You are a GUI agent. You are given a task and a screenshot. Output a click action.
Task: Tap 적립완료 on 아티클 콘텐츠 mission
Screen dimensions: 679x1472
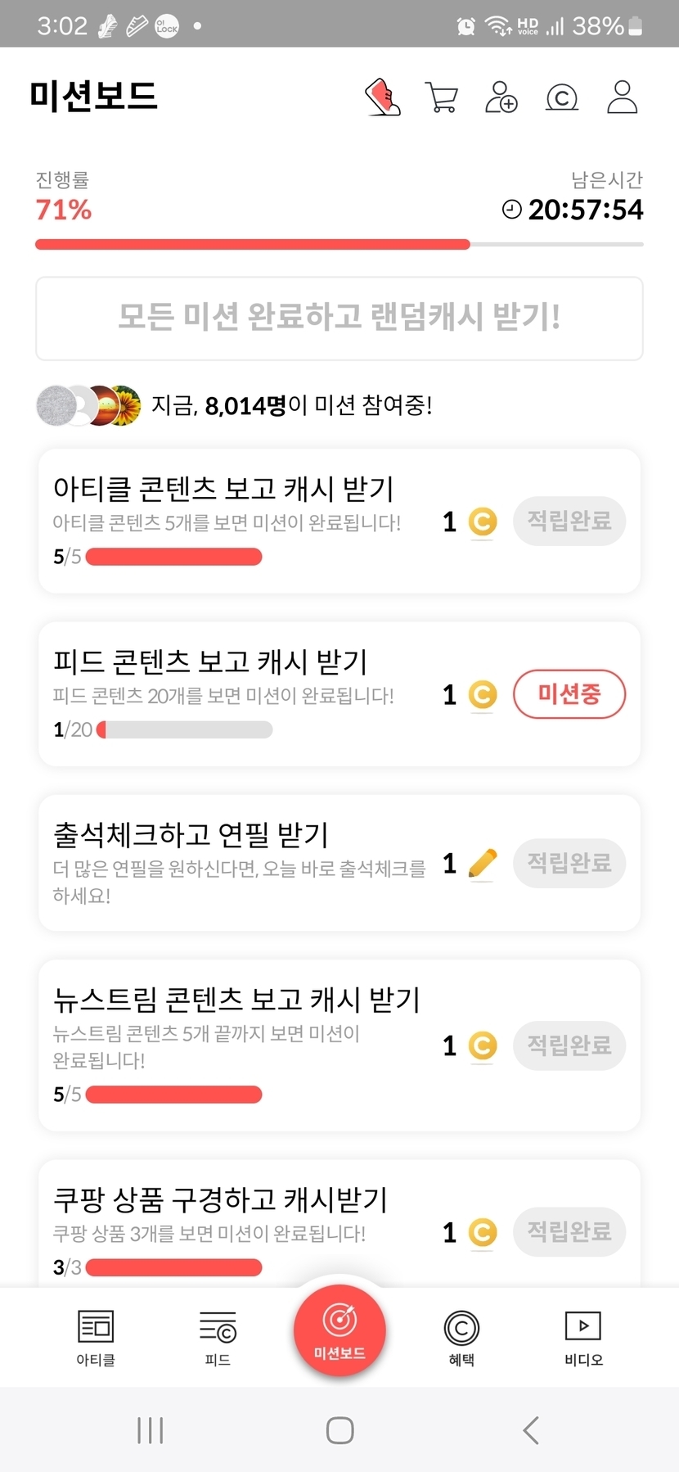(569, 522)
